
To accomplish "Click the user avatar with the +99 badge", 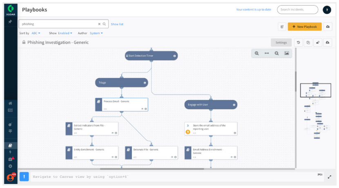I will coord(11,177).
